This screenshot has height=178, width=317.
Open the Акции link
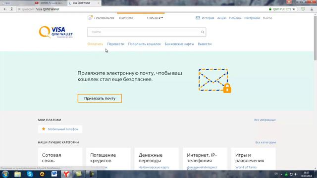pyautogui.click(x=221, y=18)
